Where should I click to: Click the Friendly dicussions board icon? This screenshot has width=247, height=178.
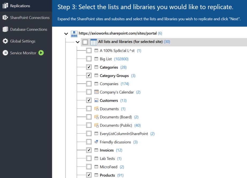click(96, 142)
